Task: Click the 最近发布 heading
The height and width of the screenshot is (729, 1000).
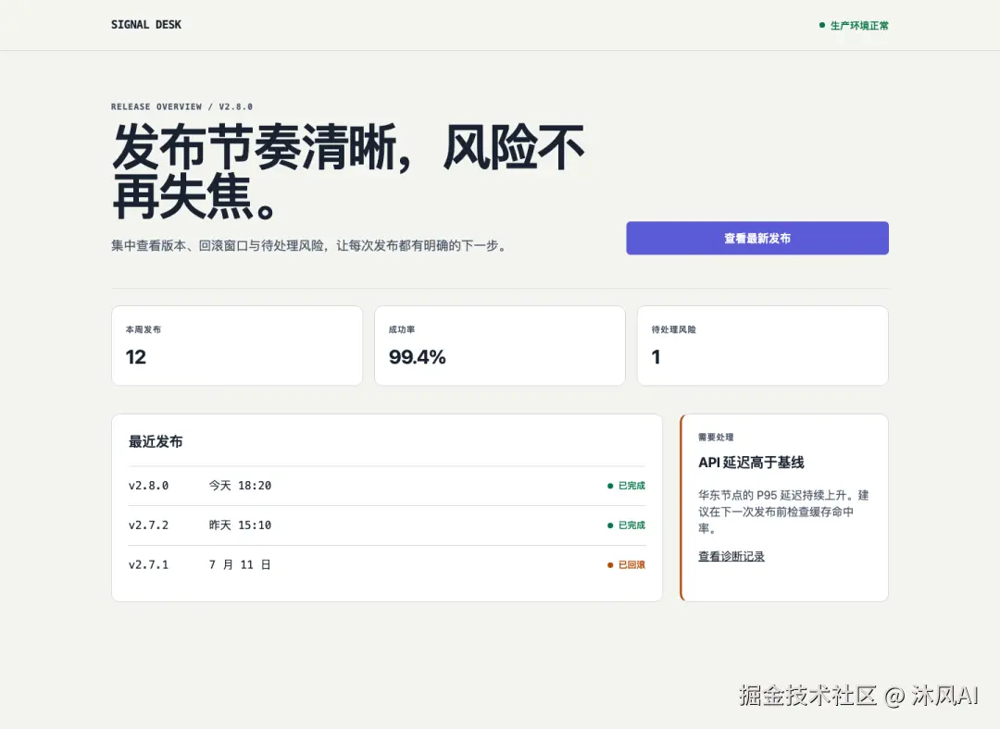Action: coord(156,441)
